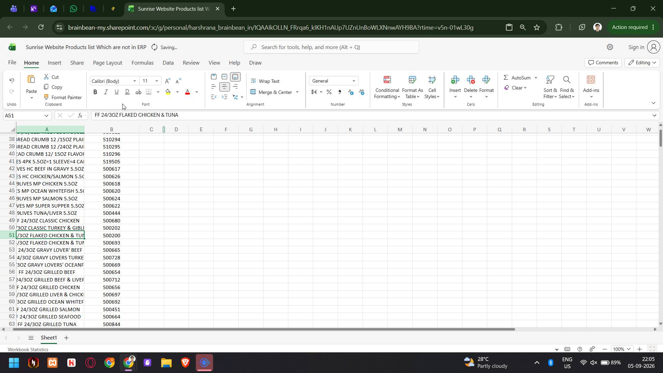Open the Page Layout tab
Viewport: 663px width, 373px height.
click(x=107, y=63)
